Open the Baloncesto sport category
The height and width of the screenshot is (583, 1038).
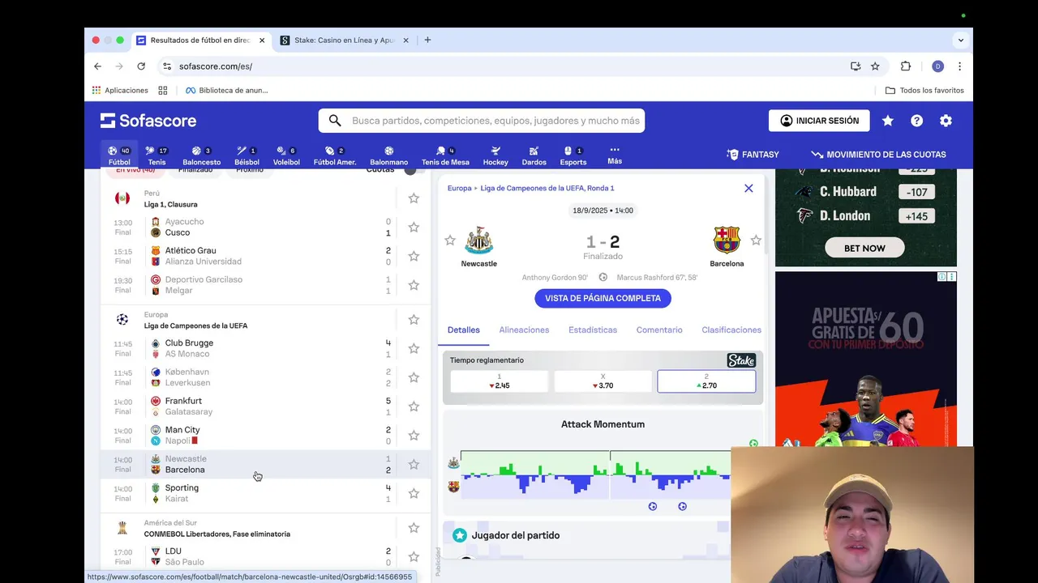201,155
